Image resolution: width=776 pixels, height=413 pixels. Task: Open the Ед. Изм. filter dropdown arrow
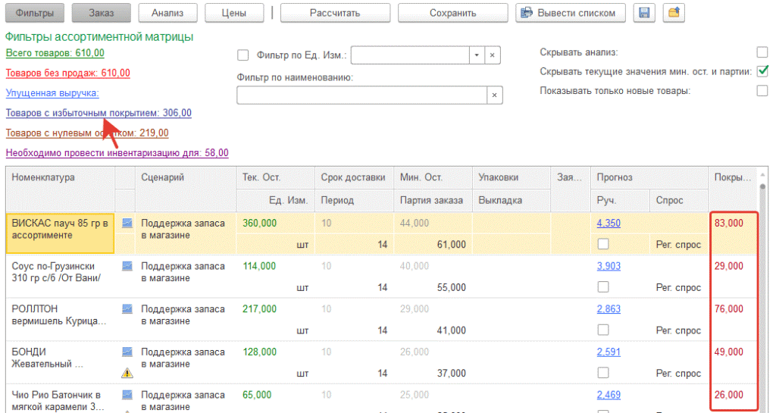[x=476, y=55]
